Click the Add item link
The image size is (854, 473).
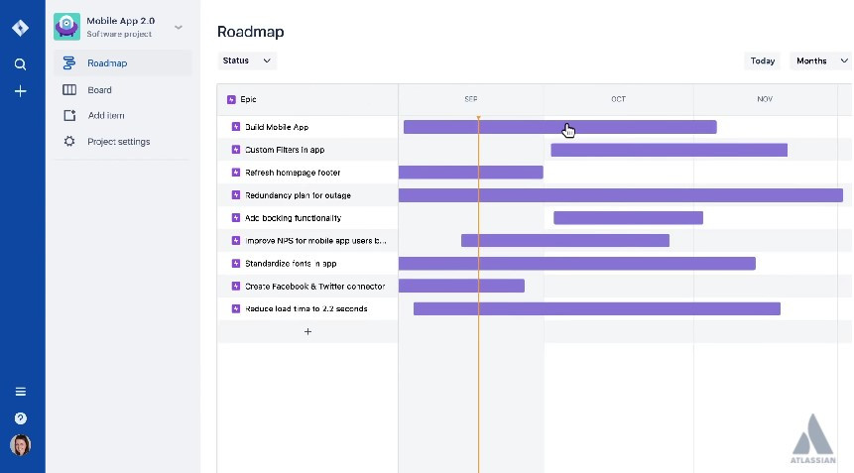click(106, 116)
